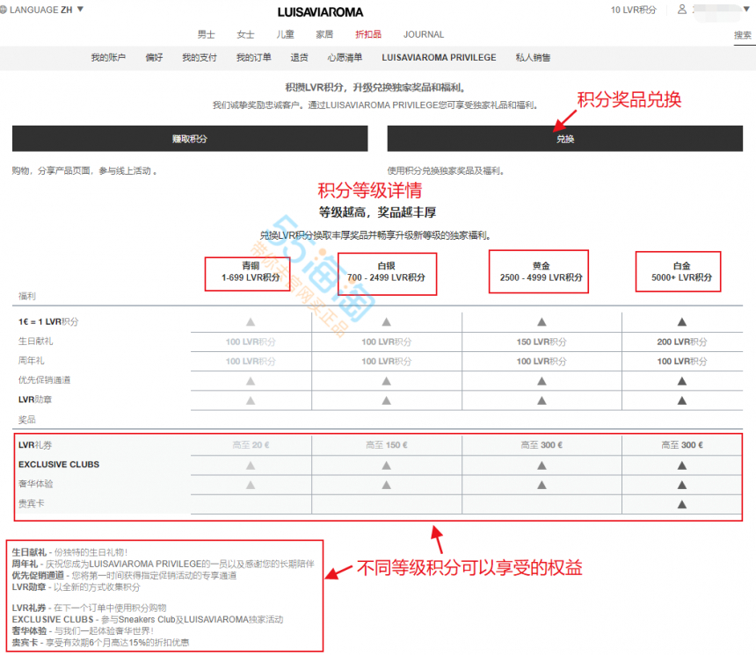This screenshot has height=655, width=756.
Task: Click the LVR勋章 triangle under 黄金
Action: click(x=542, y=400)
